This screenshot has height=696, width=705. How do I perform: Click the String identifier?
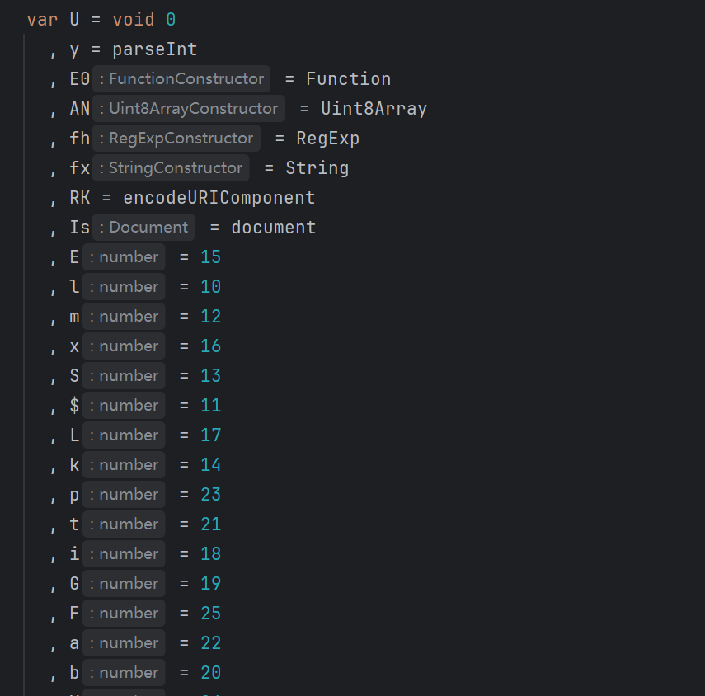[317, 168]
